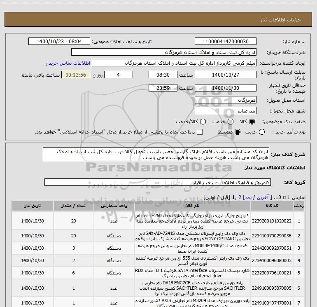Choose متوسط purchase process type

point(238,132)
